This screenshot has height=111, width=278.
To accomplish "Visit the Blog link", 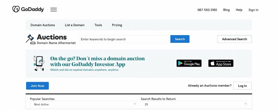I will pos(226,10).
